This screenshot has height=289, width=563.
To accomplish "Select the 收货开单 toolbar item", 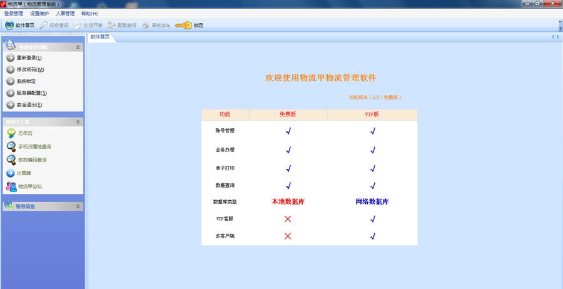I will coord(88,26).
